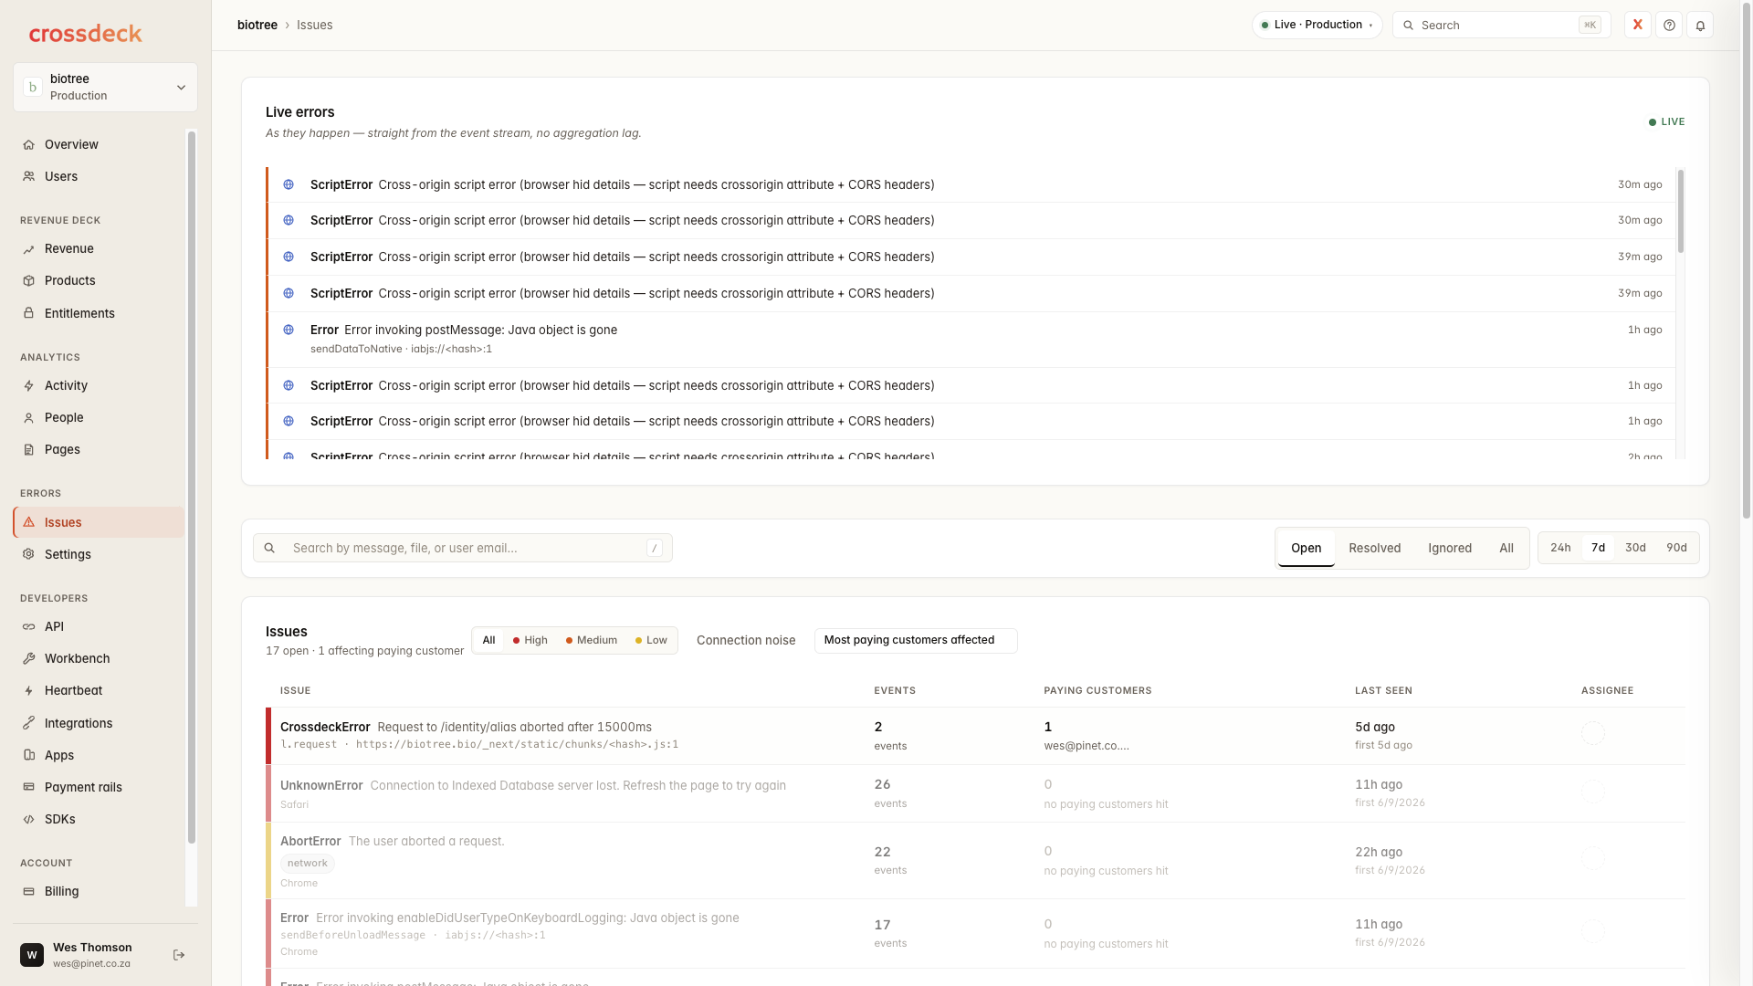The width and height of the screenshot is (1753, 986).
Task: Filter issues by Low severity
Action: point(651,641)
